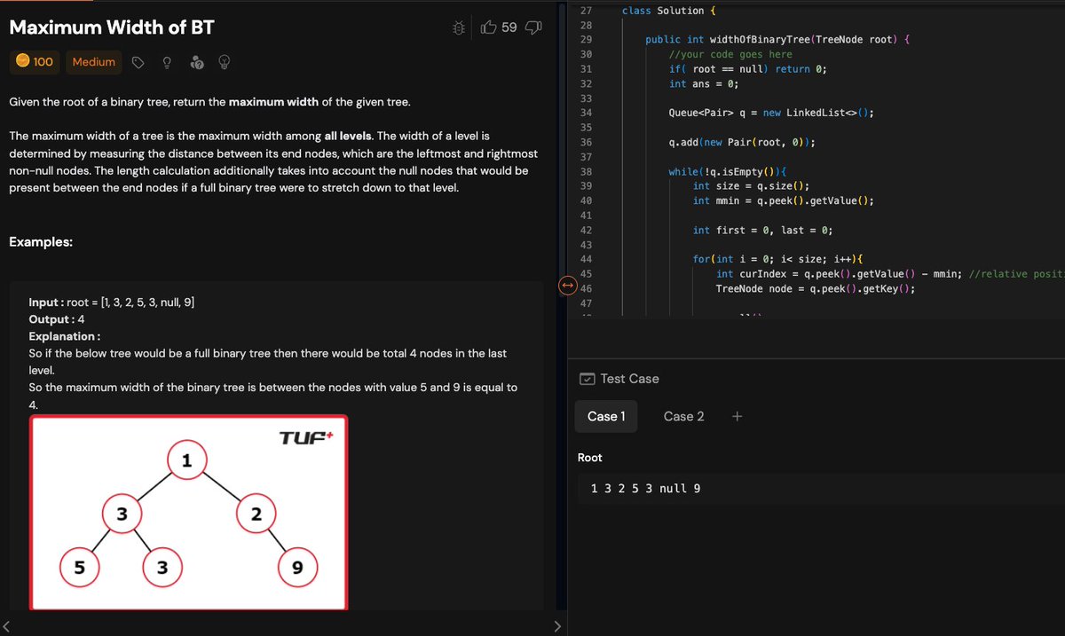This screenshot has height=636, width=1065.
Task: Click the thumbs up like icon
Action: 488,27
